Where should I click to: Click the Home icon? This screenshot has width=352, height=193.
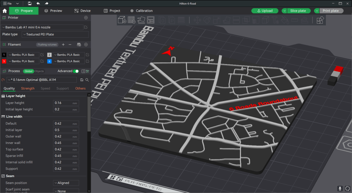[x=4, y=11]
